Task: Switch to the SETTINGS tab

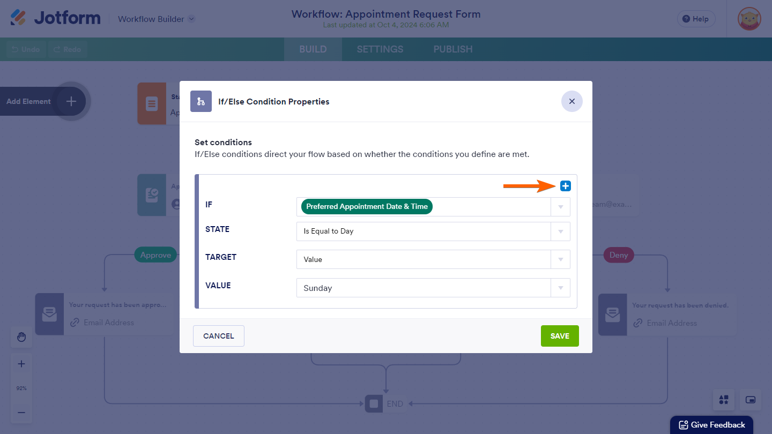Action: click(x=380, y=49)
